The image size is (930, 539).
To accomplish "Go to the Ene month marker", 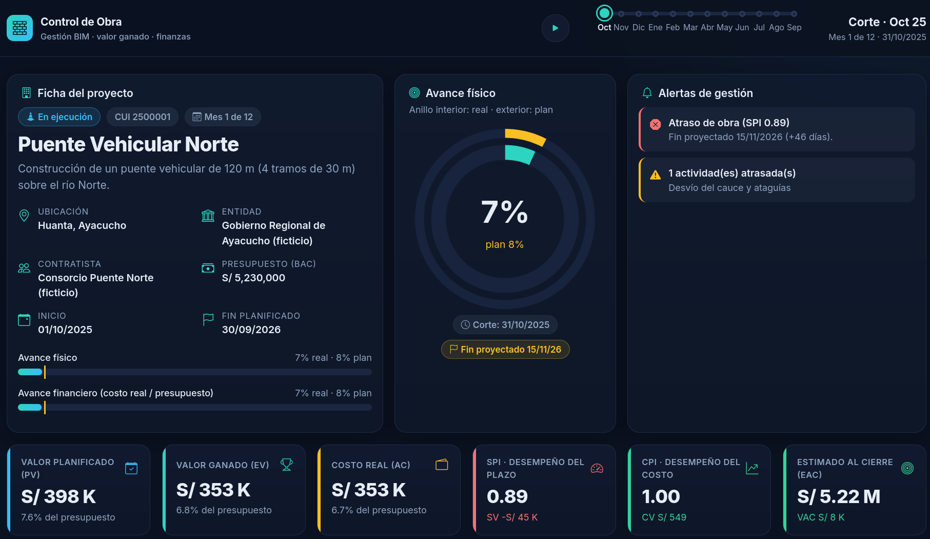I will (656, 14).
